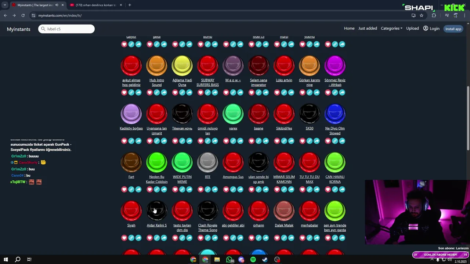Favorite the 'RTE' sound with heart icon
Screen dimensions: 470x264
(200, 189)
